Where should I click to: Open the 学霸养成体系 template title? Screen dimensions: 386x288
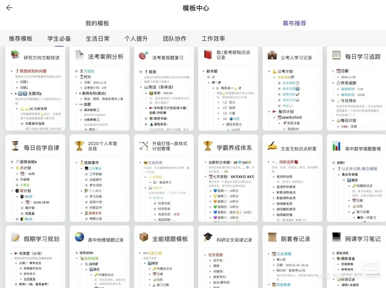click(234, 148)
